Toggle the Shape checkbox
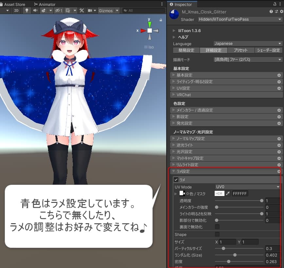 [217, 234]
